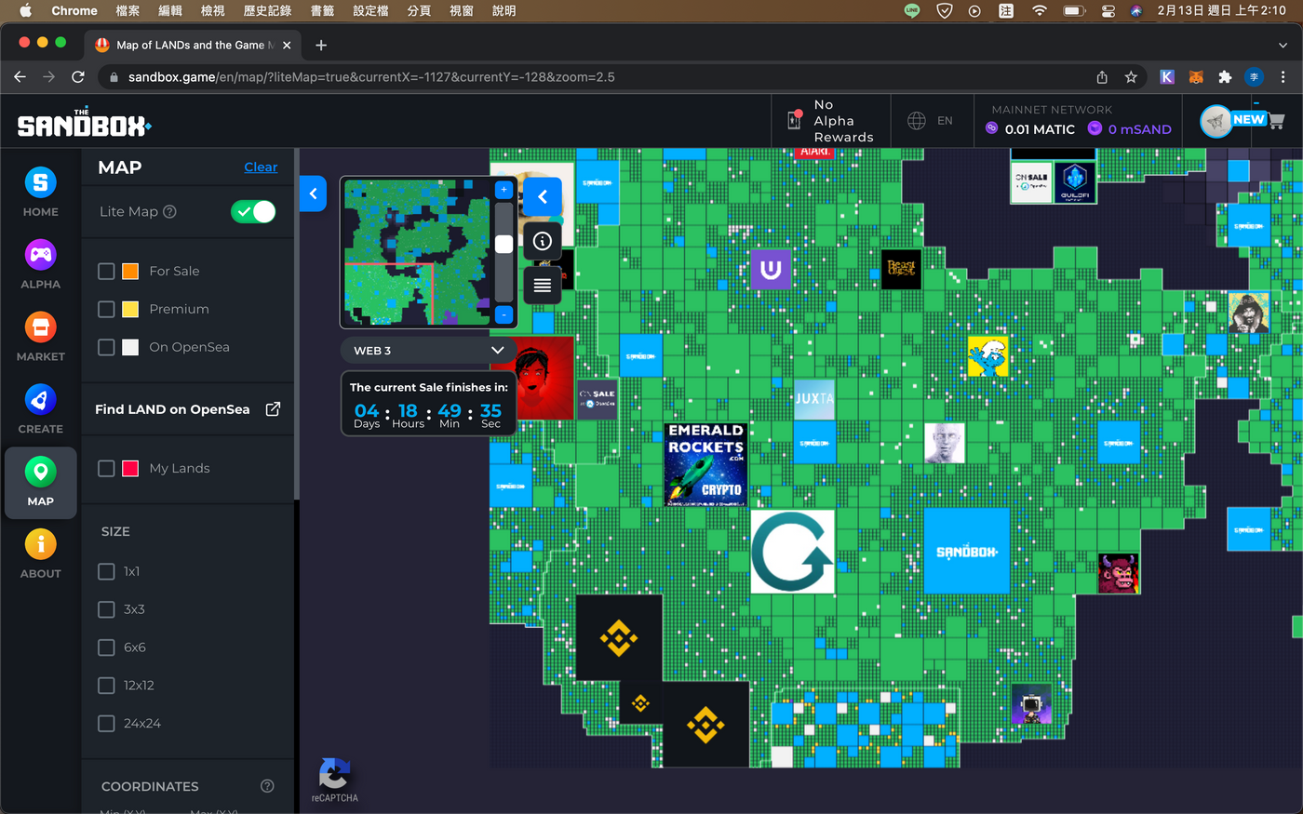The width and height of the screenshot is (1303, 814).
Task: Click the globe language icon
Action: pos(917,121)
